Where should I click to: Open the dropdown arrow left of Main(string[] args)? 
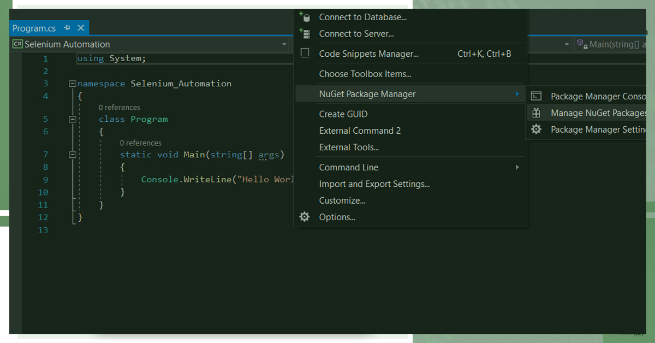pos(567,45)
